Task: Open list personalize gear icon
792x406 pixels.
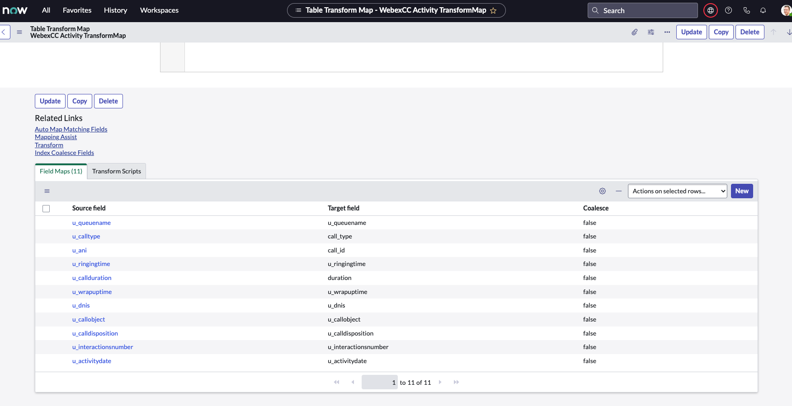Action: coord(603,191)
